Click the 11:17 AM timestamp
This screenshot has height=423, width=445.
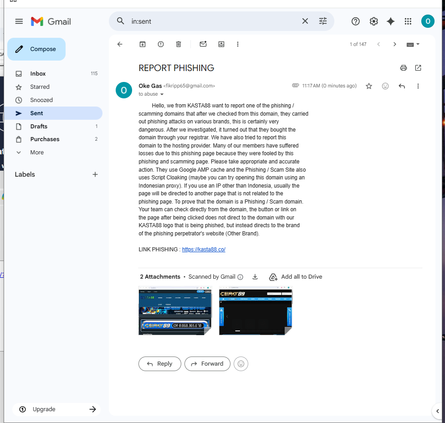point(329,86)
